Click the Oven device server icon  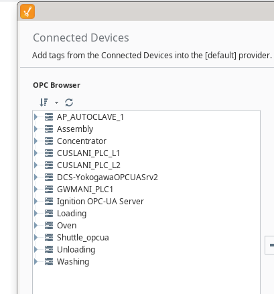coord(49,225)
